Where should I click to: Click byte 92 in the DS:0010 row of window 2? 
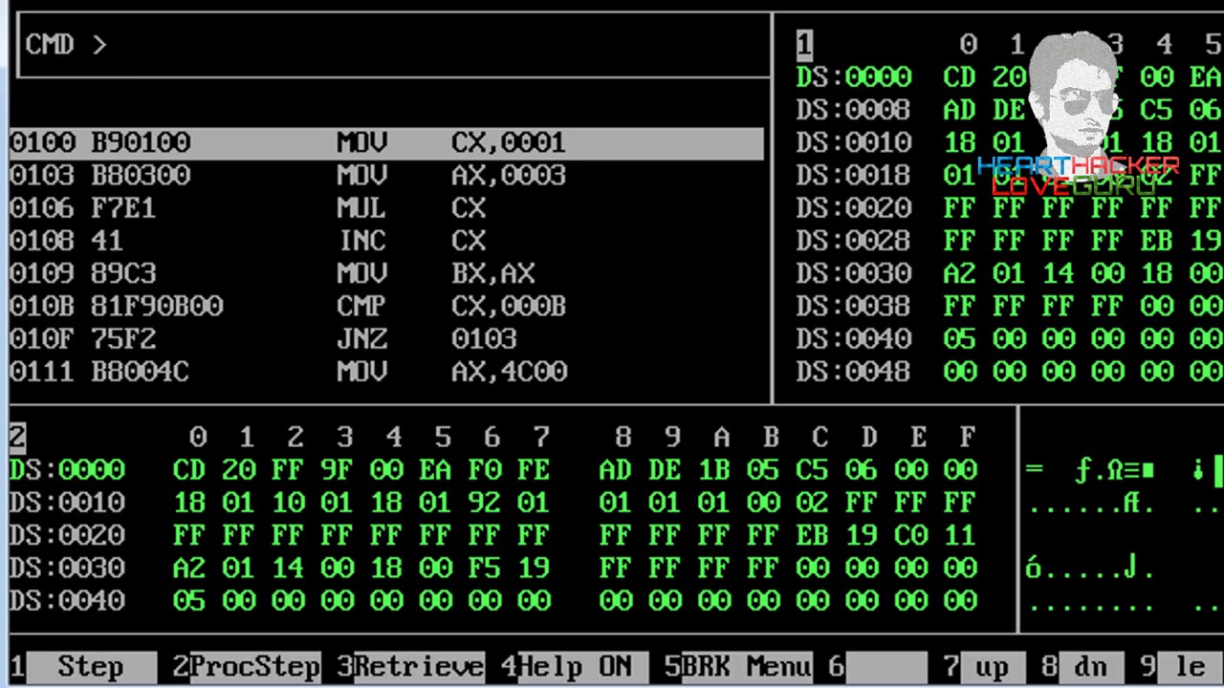tap(485, 503)
